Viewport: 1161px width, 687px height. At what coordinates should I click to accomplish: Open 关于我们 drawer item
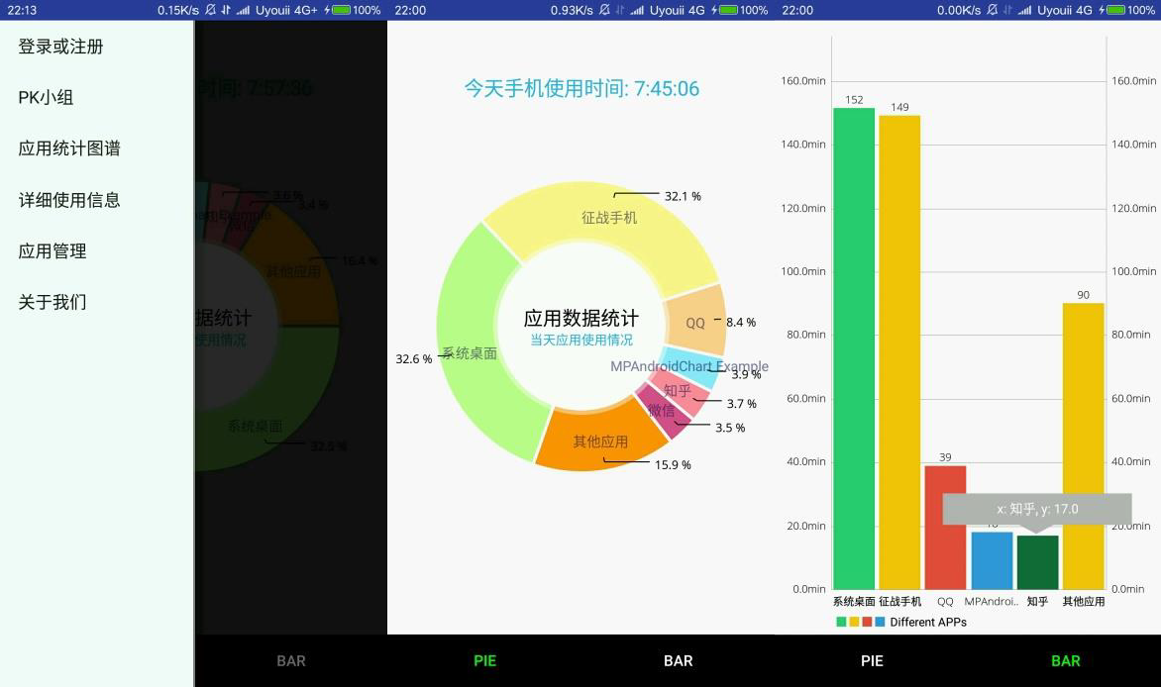[x=53, y=302]
